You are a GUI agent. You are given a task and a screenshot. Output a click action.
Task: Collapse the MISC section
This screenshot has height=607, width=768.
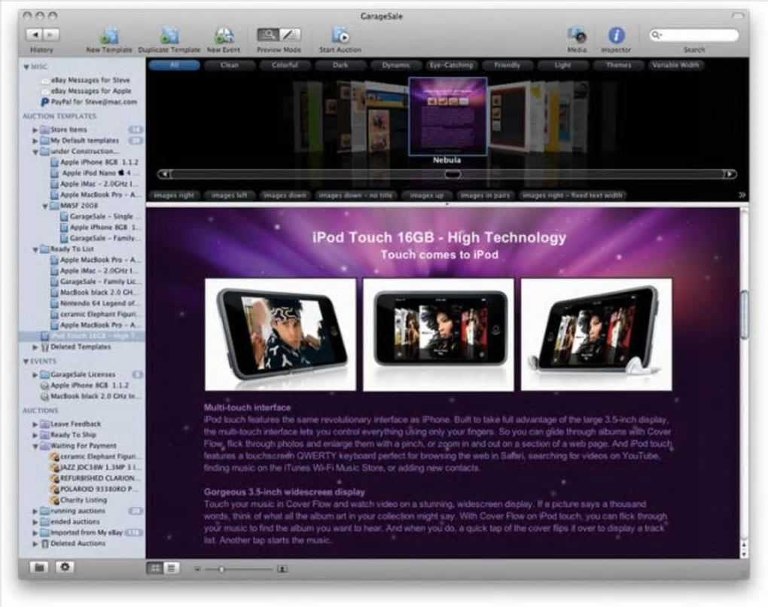(x=26, y=67)
